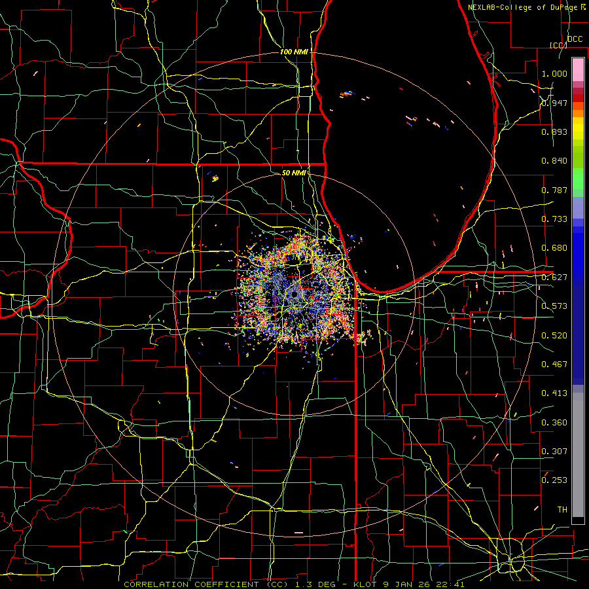Select the 0.360 scale value
The height and width of the screenshot is (589, 589).
click(x=554, y=423)
